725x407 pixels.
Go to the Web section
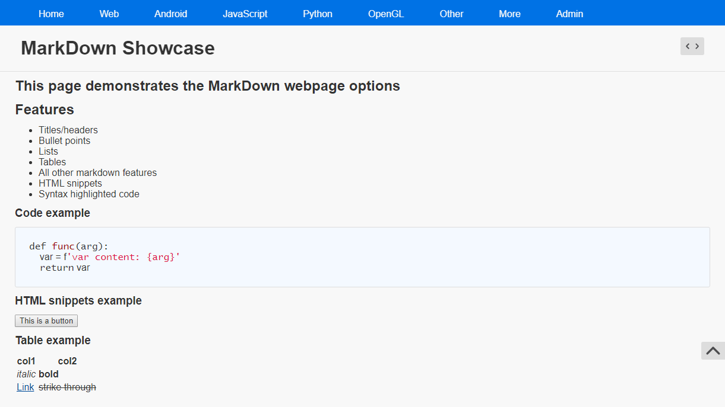click(x=109, y=14)
